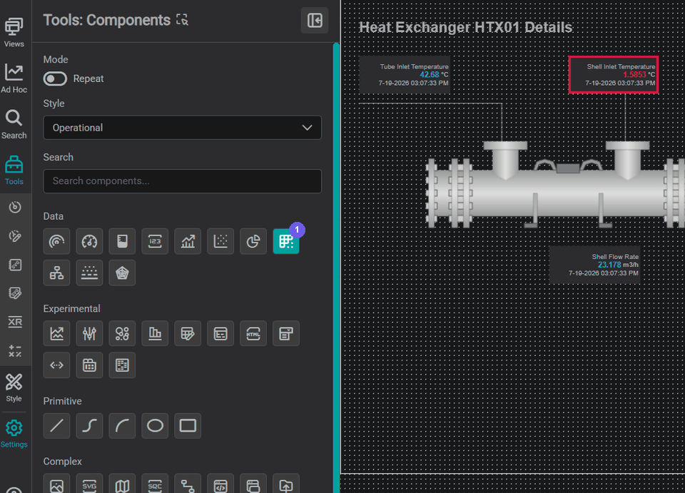Open the Ad Hoc trend panel

click(x=14, y=78)
